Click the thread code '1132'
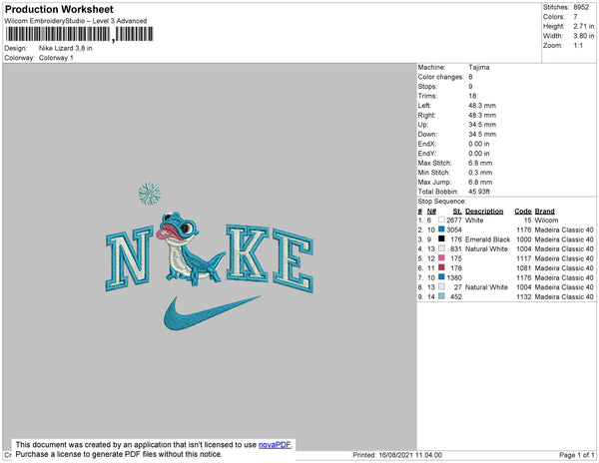599x463 pixels. (x=524, y=296)
